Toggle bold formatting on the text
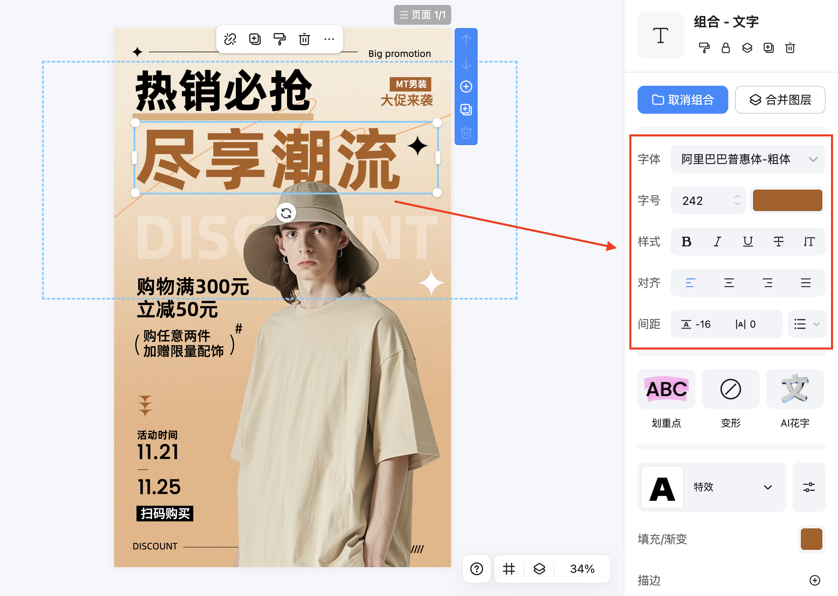Screen dimensions: 838x596 pyautogui.click(x=686, y=242)
